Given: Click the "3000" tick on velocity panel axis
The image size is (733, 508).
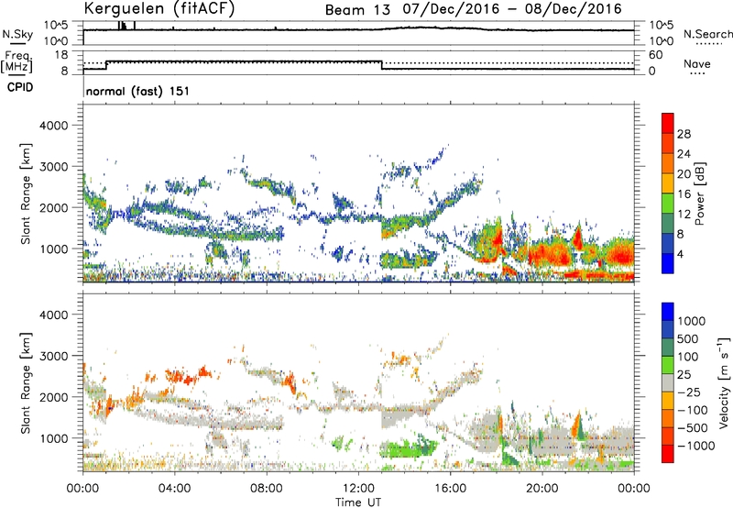Looking at the screenshot, I should [x=54, y=356].
